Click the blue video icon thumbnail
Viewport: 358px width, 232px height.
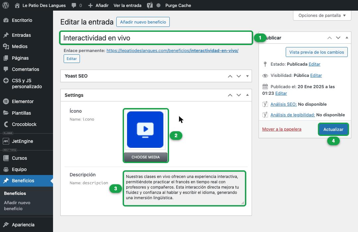145,130
